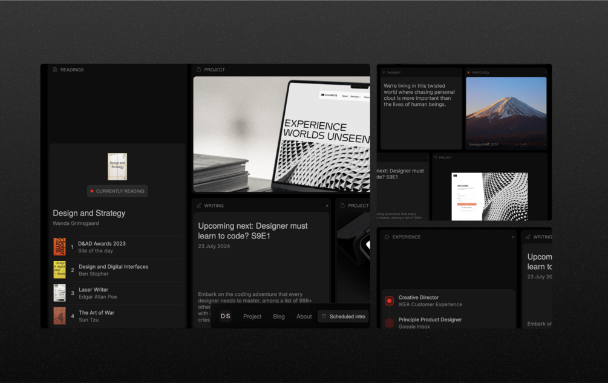The height and width of the screenshot is (383, 608).
Task: Open the central Writing card via its arrow icon
Action: coord(327,206)
